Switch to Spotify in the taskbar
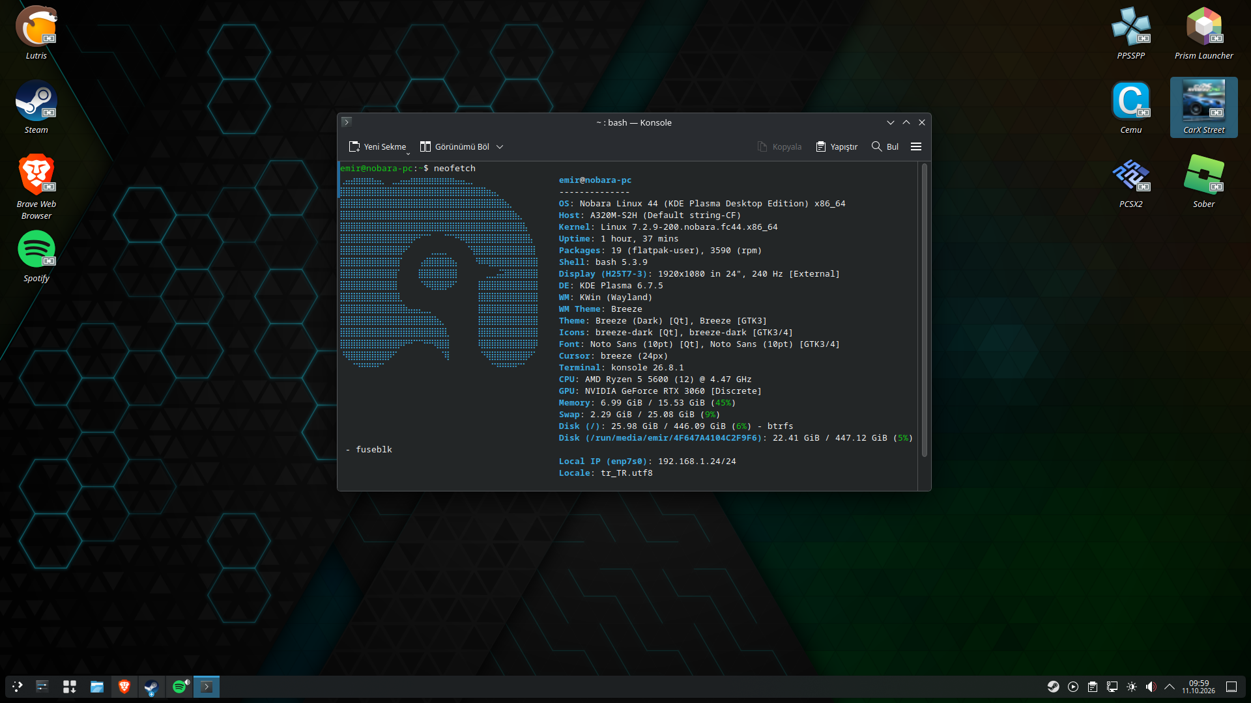Screen dimensions: 1251x703 pyautogui.click(x=179, y=687)
